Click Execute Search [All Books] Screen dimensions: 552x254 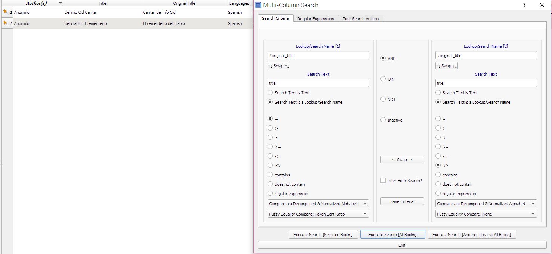(x=392, y=235)
